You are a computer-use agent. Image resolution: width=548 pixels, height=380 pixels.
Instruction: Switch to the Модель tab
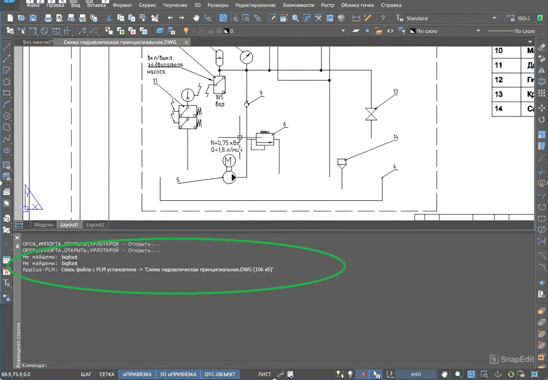click(x=44, y=225)
